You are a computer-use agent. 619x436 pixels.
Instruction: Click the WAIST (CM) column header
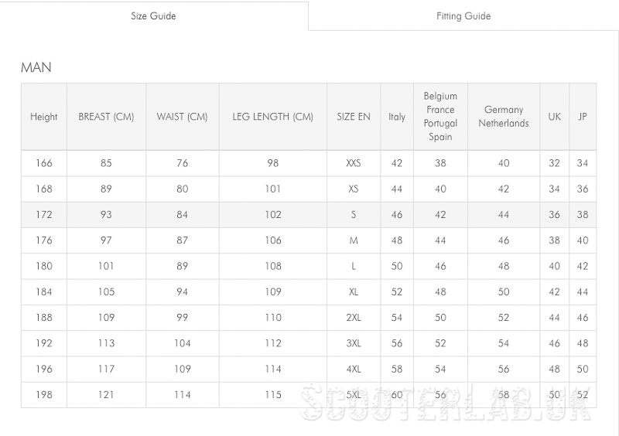coord(182,117)
